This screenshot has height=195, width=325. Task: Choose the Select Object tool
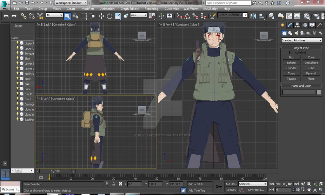68,16
